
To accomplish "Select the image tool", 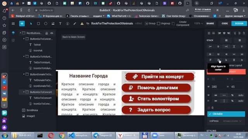I will coord(53,24).
